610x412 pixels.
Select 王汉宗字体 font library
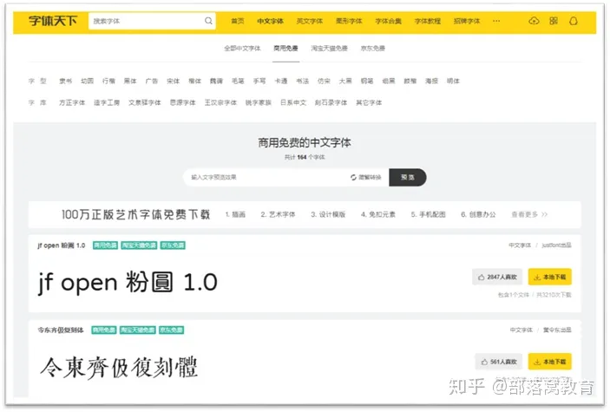coord(220,102)
